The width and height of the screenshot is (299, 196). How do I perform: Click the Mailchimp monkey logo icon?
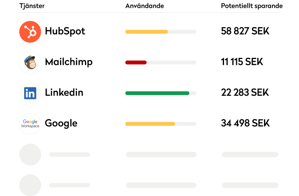click(30, 62)
